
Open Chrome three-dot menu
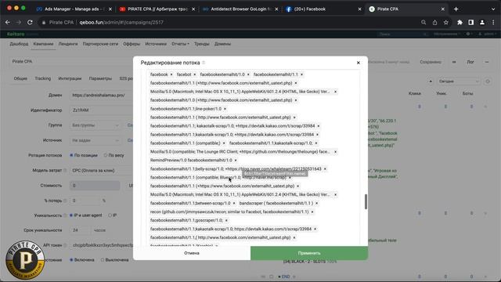coord(493,23)
